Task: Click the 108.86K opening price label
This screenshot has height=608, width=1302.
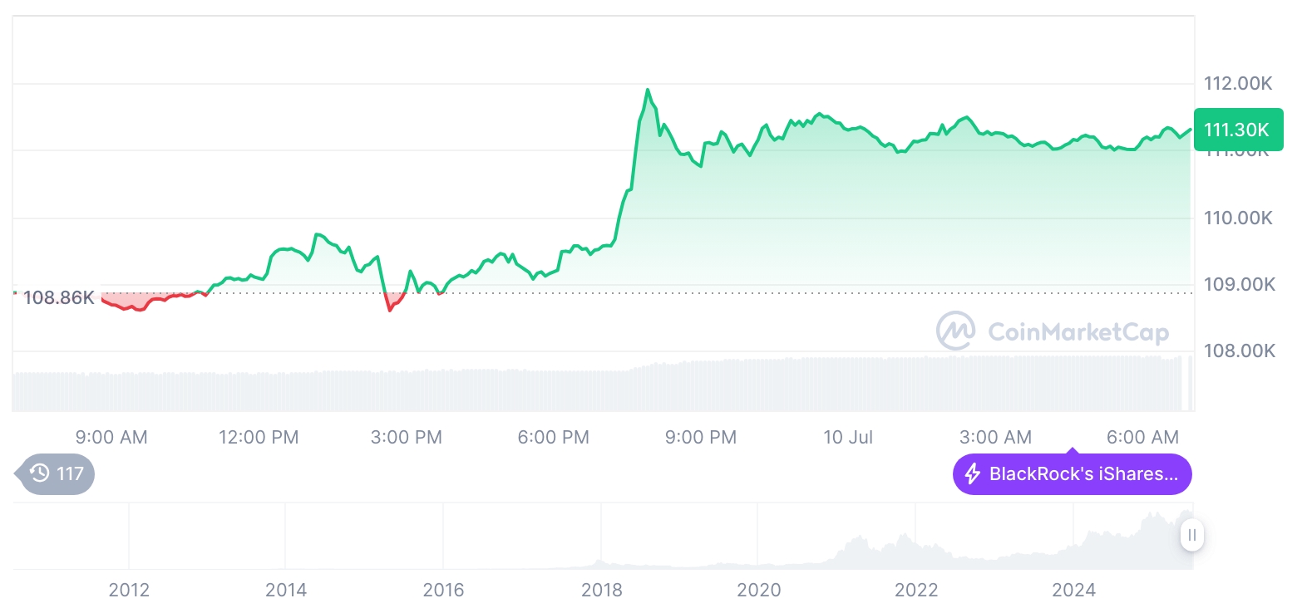Action: tap(58, 297)
